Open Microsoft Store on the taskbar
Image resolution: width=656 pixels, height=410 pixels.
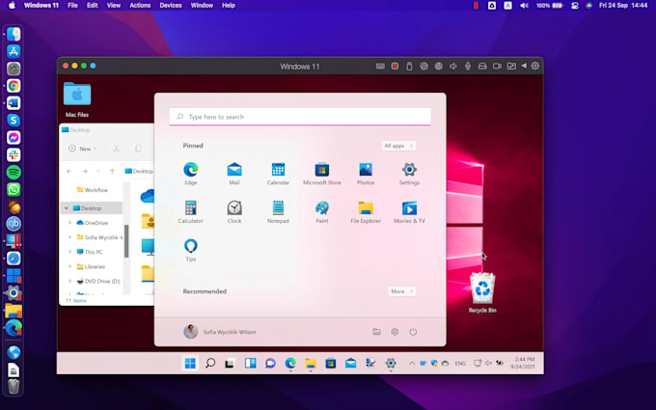pyautogui.click(x=331, y=363)
